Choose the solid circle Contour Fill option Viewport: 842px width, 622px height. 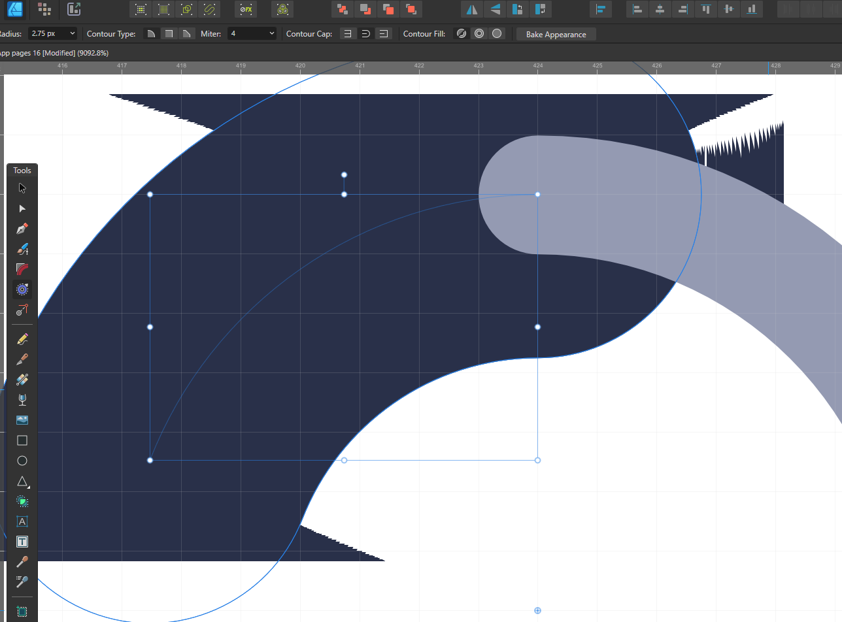(x=497, y=34)
